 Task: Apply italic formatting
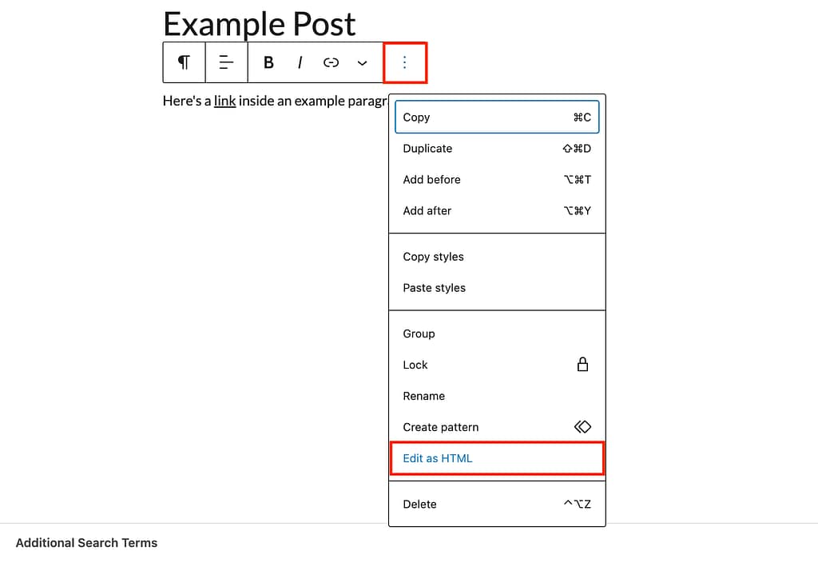pyautogui.click(x=300, y=62)
